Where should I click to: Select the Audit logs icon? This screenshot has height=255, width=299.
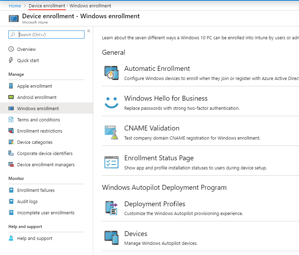[12, 201]
